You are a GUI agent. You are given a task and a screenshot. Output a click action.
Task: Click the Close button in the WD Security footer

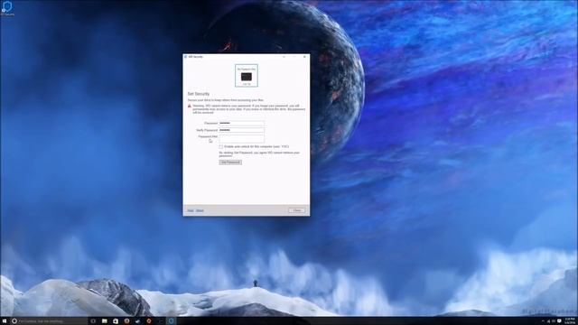297,210
